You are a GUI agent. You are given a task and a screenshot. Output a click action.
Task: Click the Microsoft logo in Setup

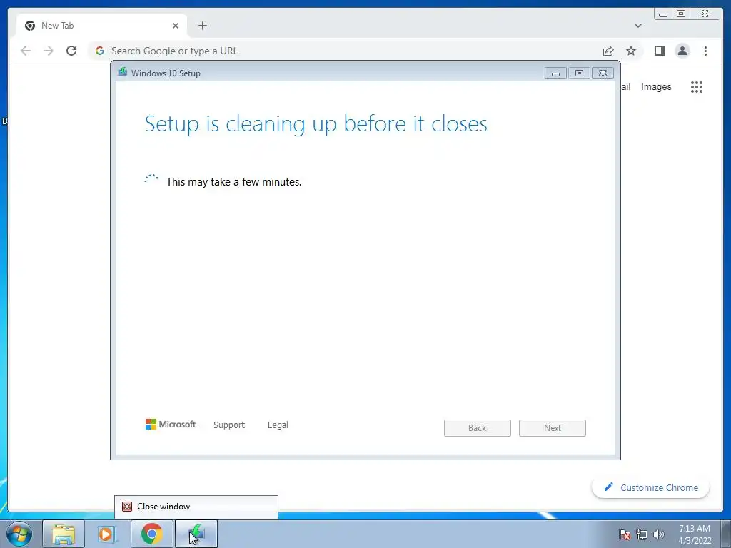[x=171, y=424]
